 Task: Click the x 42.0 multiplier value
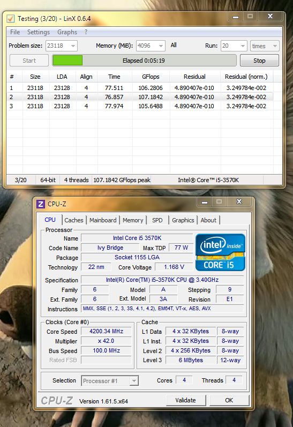pyautogui.click(x=106, y=341)
